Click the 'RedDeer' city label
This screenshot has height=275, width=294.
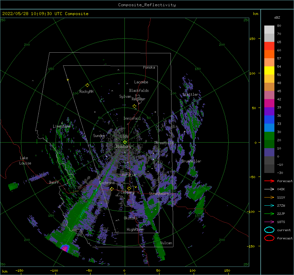(139, 99)
